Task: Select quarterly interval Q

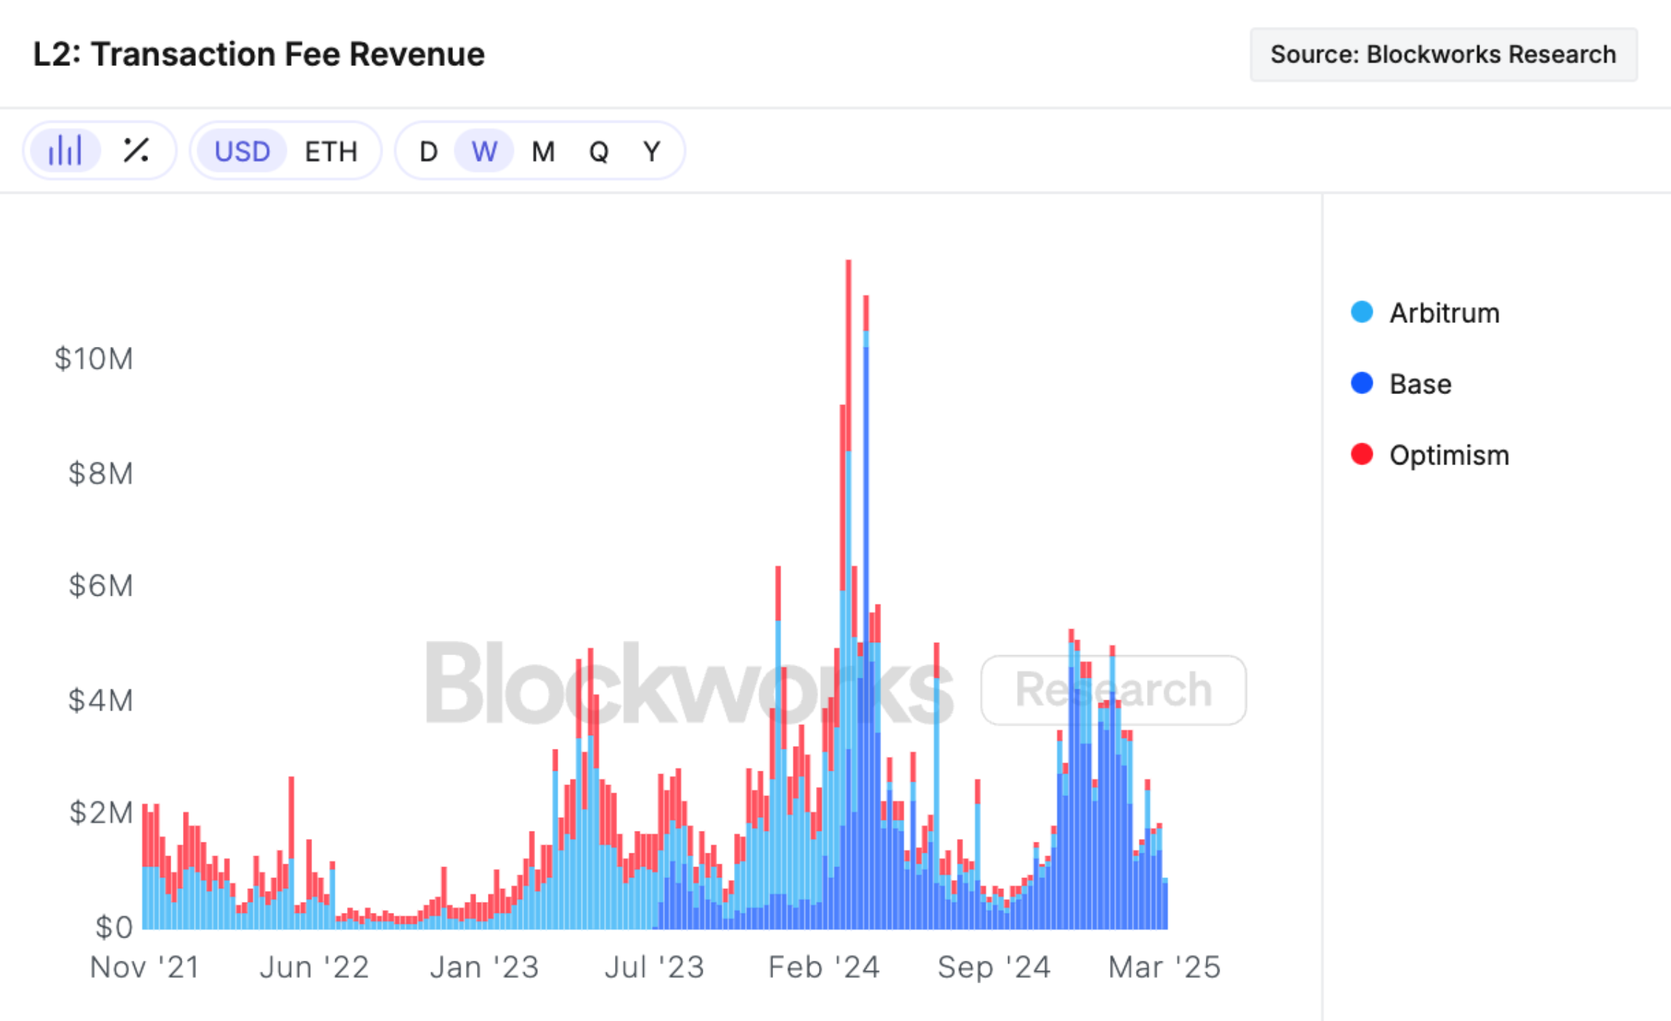Action: point(598,152)
